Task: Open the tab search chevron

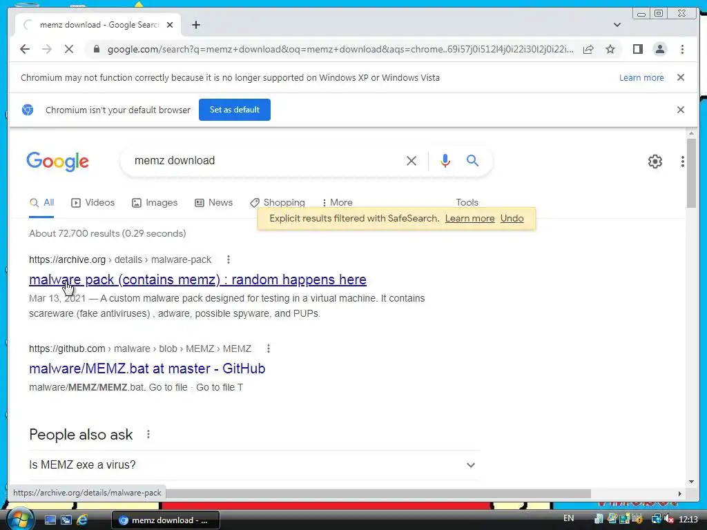Action: pos(617,25)
